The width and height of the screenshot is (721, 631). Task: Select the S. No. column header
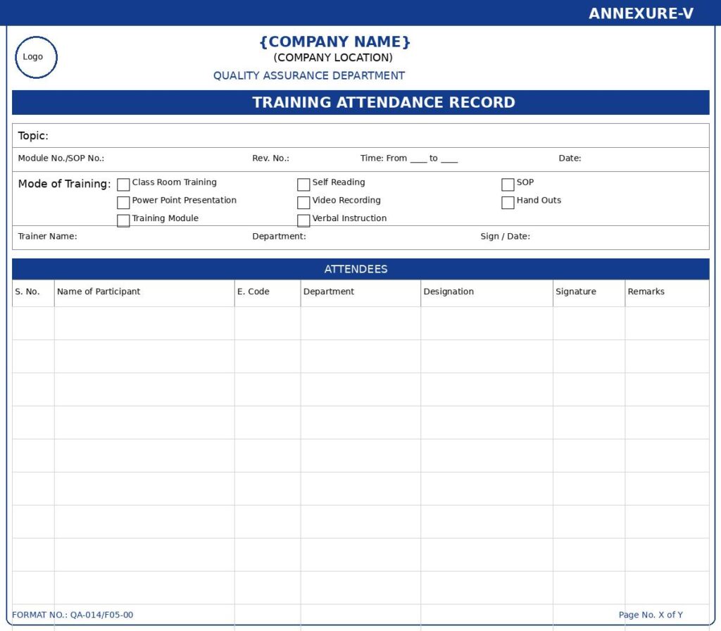point(33,293)
